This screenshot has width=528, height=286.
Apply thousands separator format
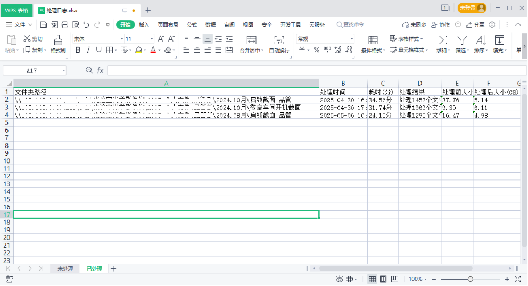tap(327, 50)
